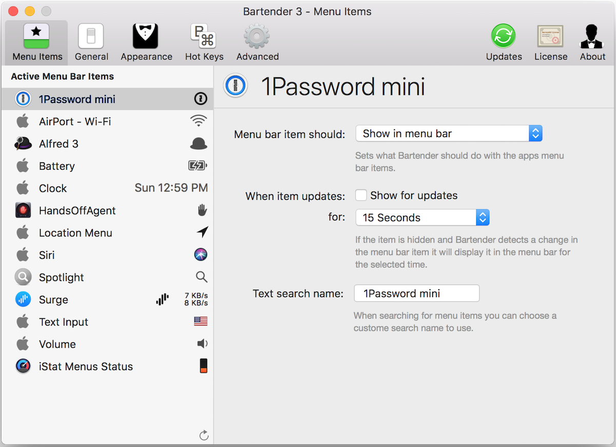Screen dimensions: 616x447
Task: Open the License certificate pane
Action: coord(551,43)
